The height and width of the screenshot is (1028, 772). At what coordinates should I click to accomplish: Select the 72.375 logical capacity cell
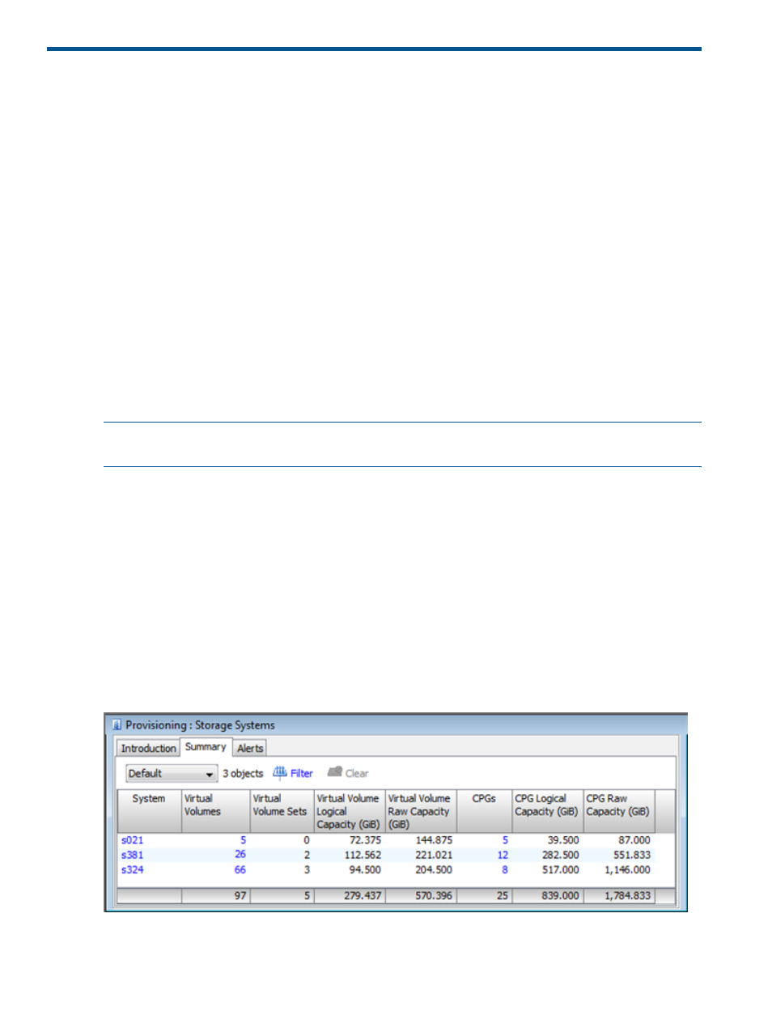(x=349, y=840)
